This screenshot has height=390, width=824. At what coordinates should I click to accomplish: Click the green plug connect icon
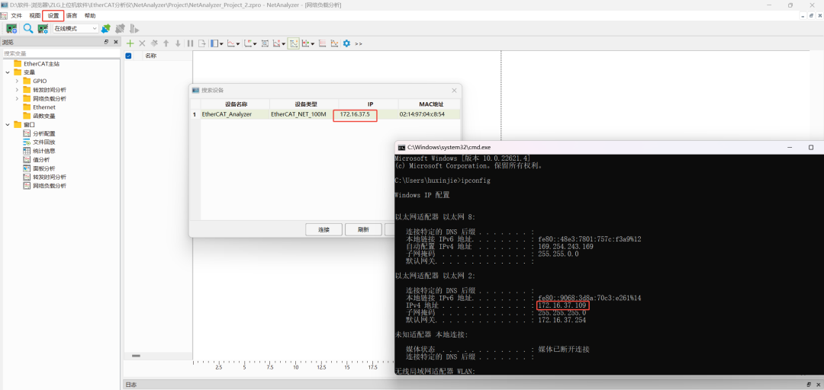click(105, 28)
